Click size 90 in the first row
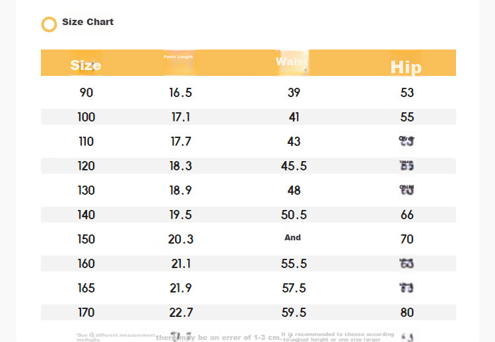The image size is (495, 342). click(86, 92)
